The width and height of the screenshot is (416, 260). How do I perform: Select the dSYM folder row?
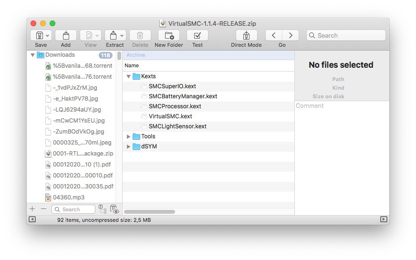point(208,147)
